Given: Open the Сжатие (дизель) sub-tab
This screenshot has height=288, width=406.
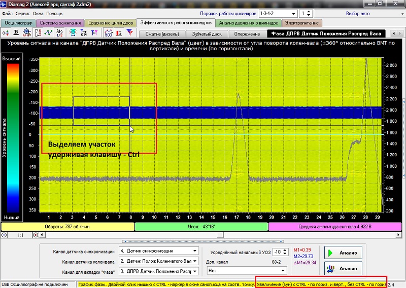Looking at the screenshot, I should [x=162, y=34].
